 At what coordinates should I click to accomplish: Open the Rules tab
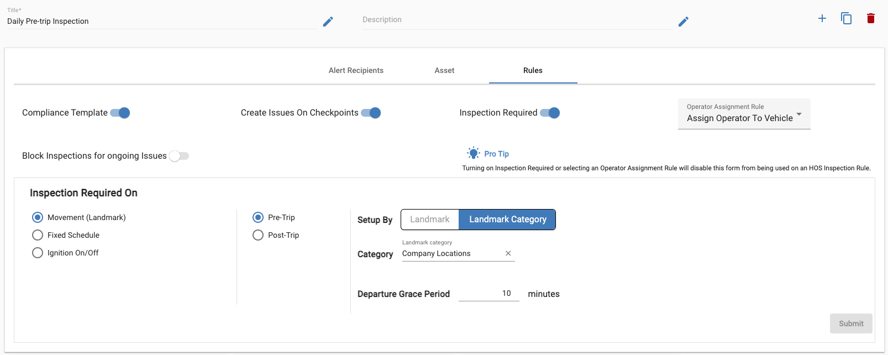[533, 70]
